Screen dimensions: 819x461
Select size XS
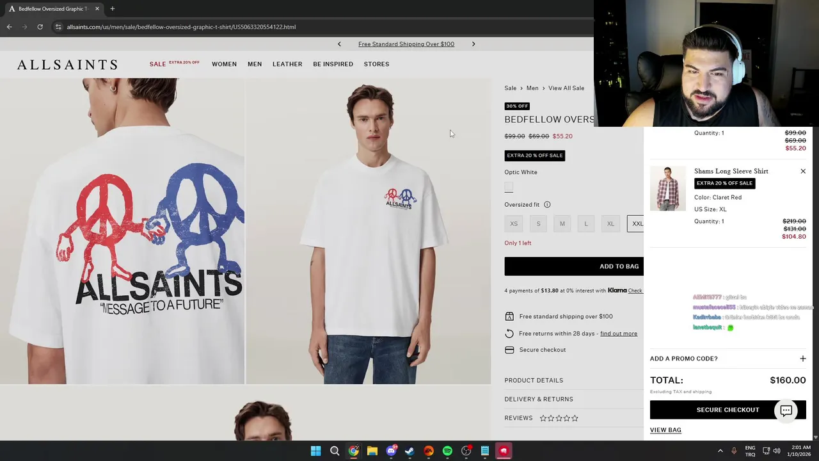pyautogui.click(x=514, y=223)
